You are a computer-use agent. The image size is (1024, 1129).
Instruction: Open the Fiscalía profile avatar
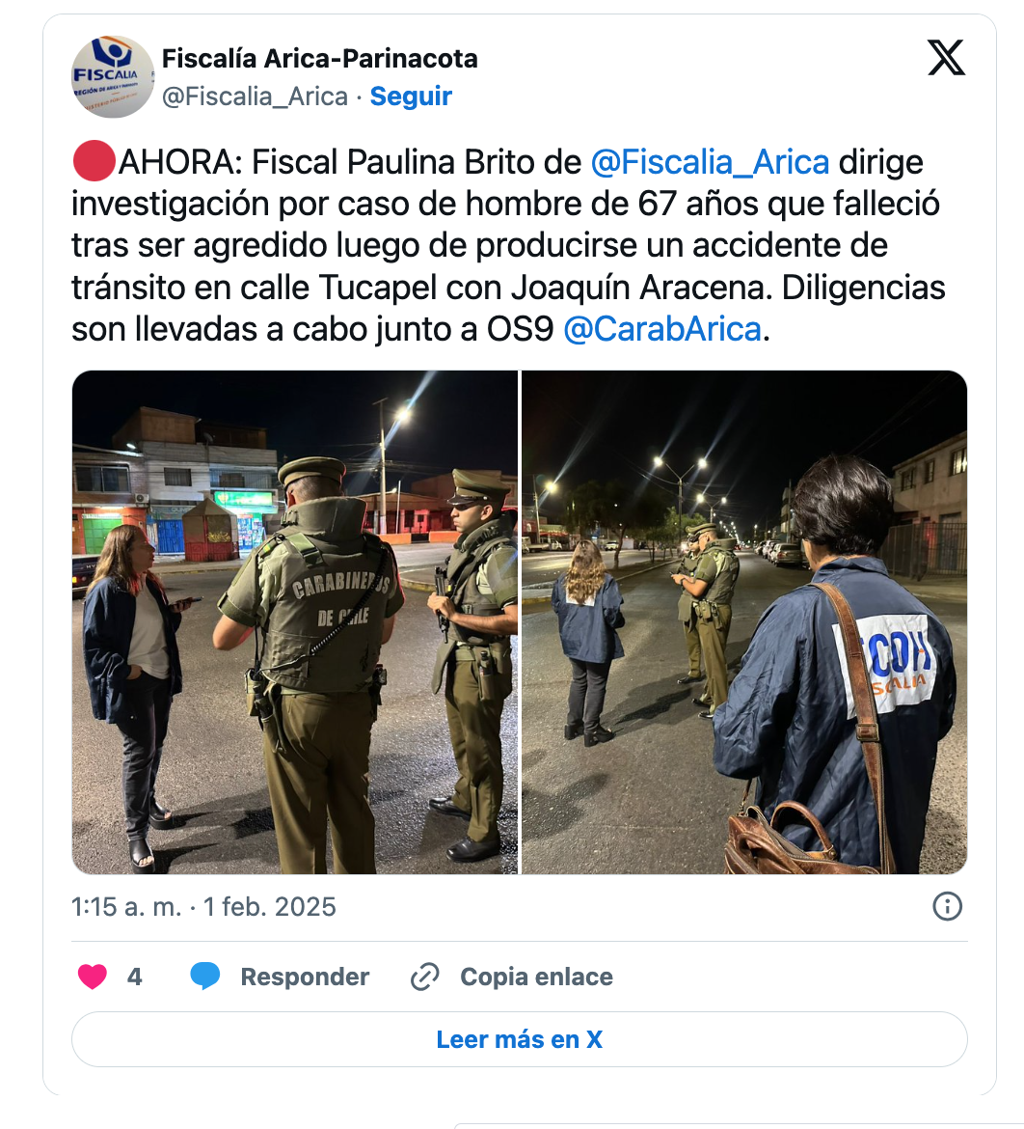click(113, 76)
